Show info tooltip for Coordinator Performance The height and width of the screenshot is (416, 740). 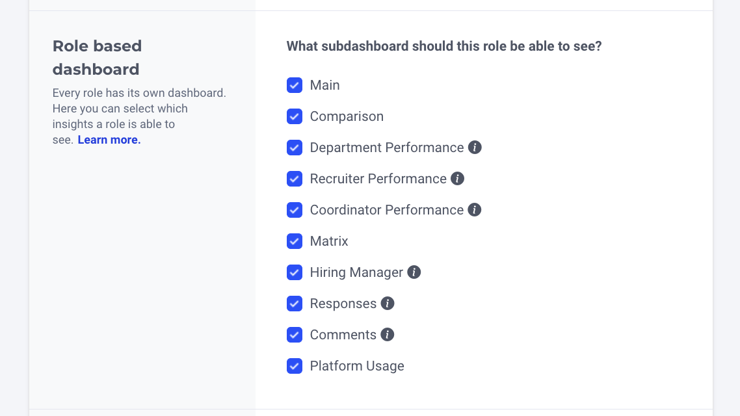[x=475, y=210]
